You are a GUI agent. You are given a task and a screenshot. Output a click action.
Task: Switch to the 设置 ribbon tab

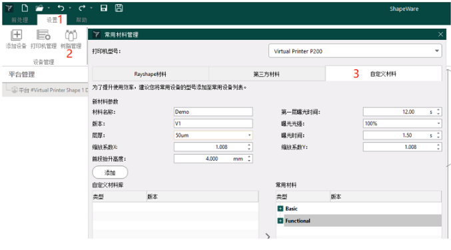tap(52, 20)
